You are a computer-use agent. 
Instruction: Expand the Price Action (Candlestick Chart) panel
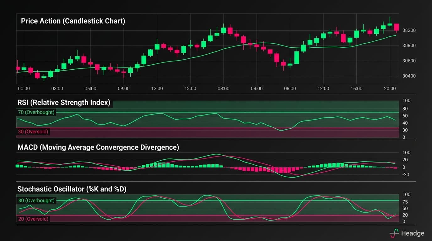coord(72,21)
